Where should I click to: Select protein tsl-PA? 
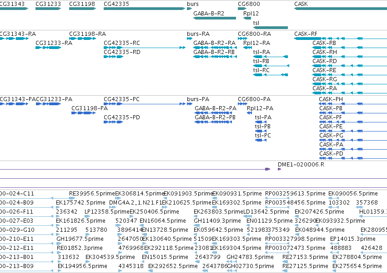click(261, 122)
